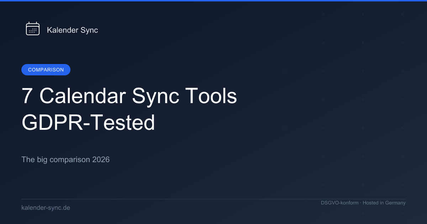Click the word "Germany" in the footer
The width and height of the screenshot is (427, 224).
[x=394, y=203]
